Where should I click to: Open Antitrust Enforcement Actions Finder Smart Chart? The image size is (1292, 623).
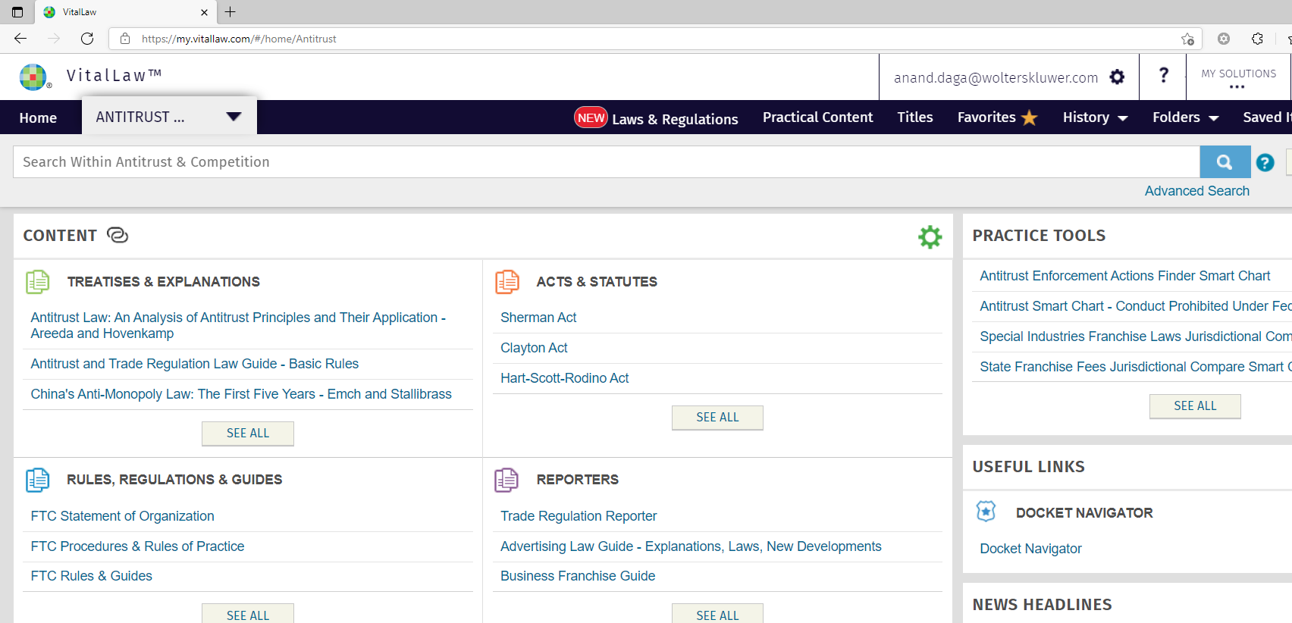point(1125,276)
